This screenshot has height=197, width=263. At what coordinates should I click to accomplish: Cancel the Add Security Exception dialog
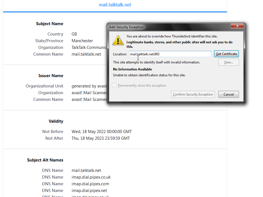229,94
